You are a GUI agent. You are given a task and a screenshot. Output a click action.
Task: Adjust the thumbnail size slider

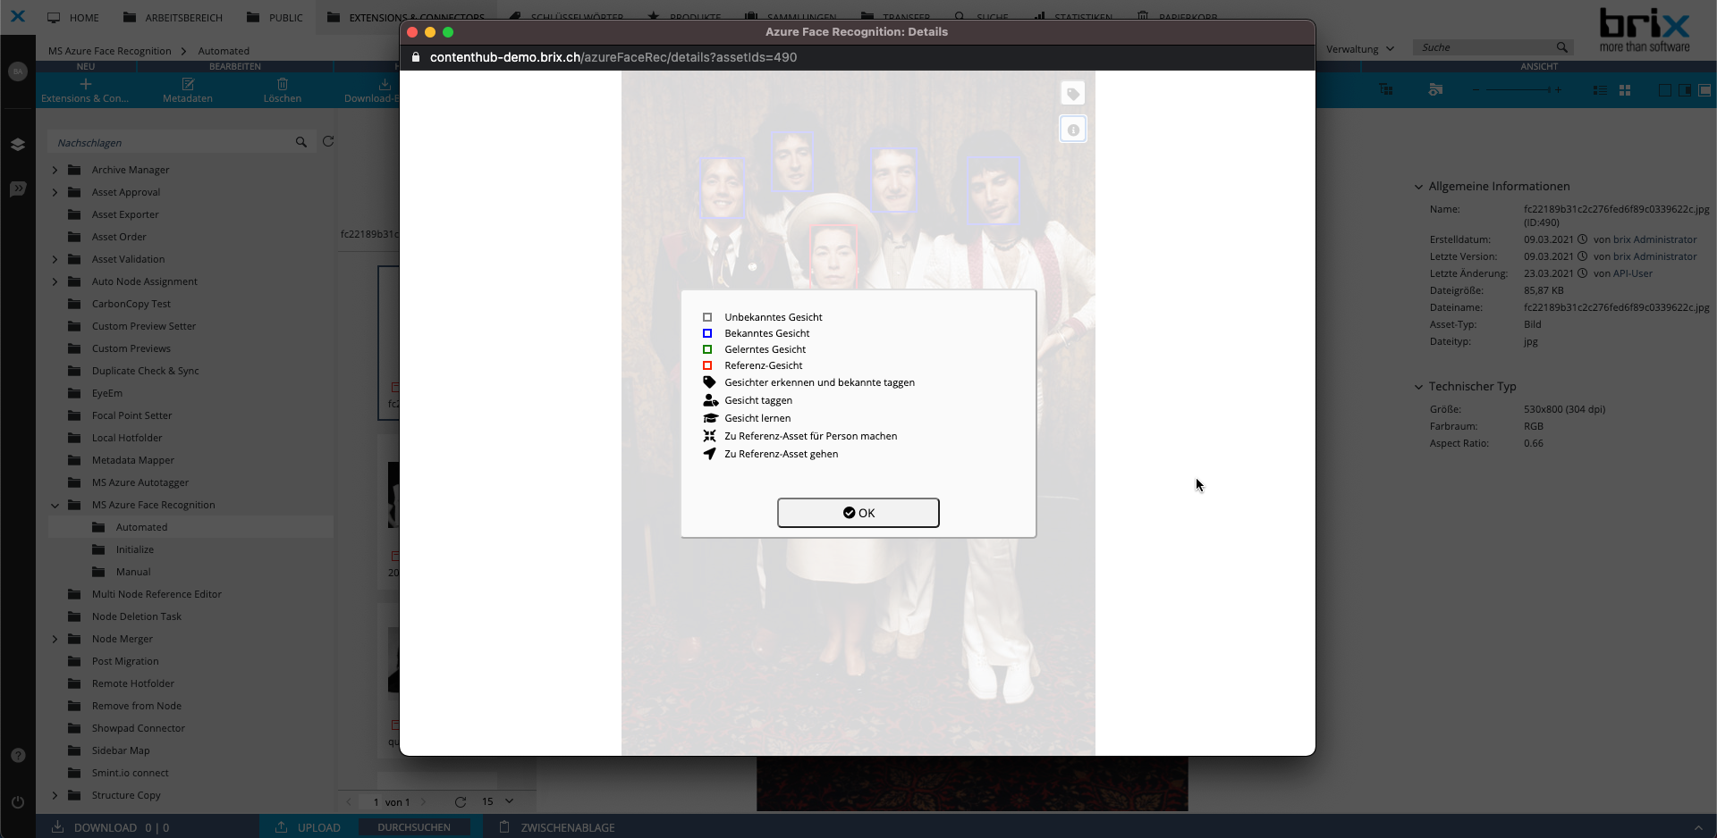point(1516,89)
